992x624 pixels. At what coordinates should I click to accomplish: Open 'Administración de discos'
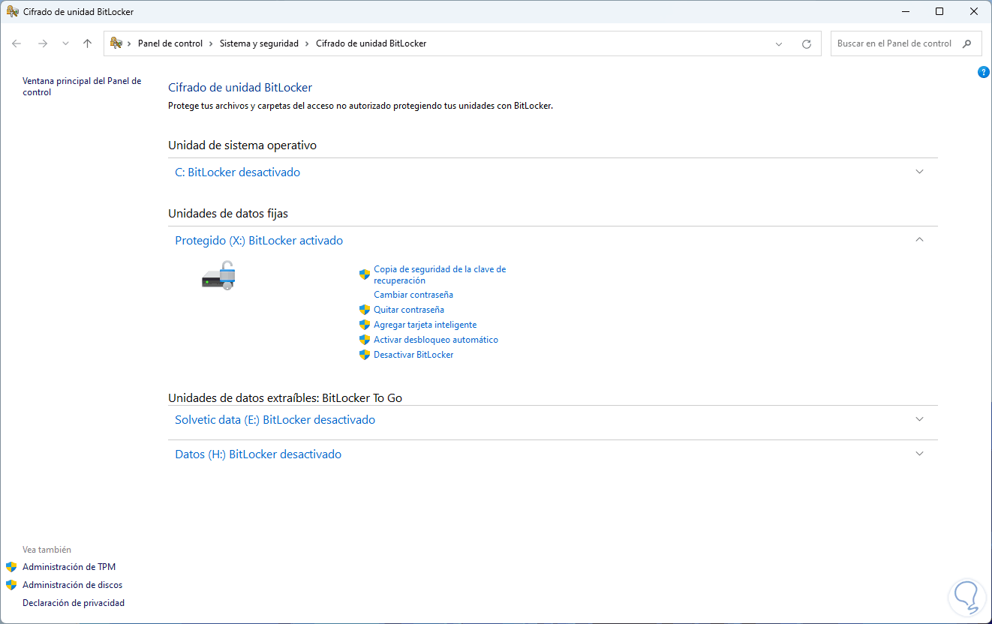pyautogui.click(x=73, y=585)
